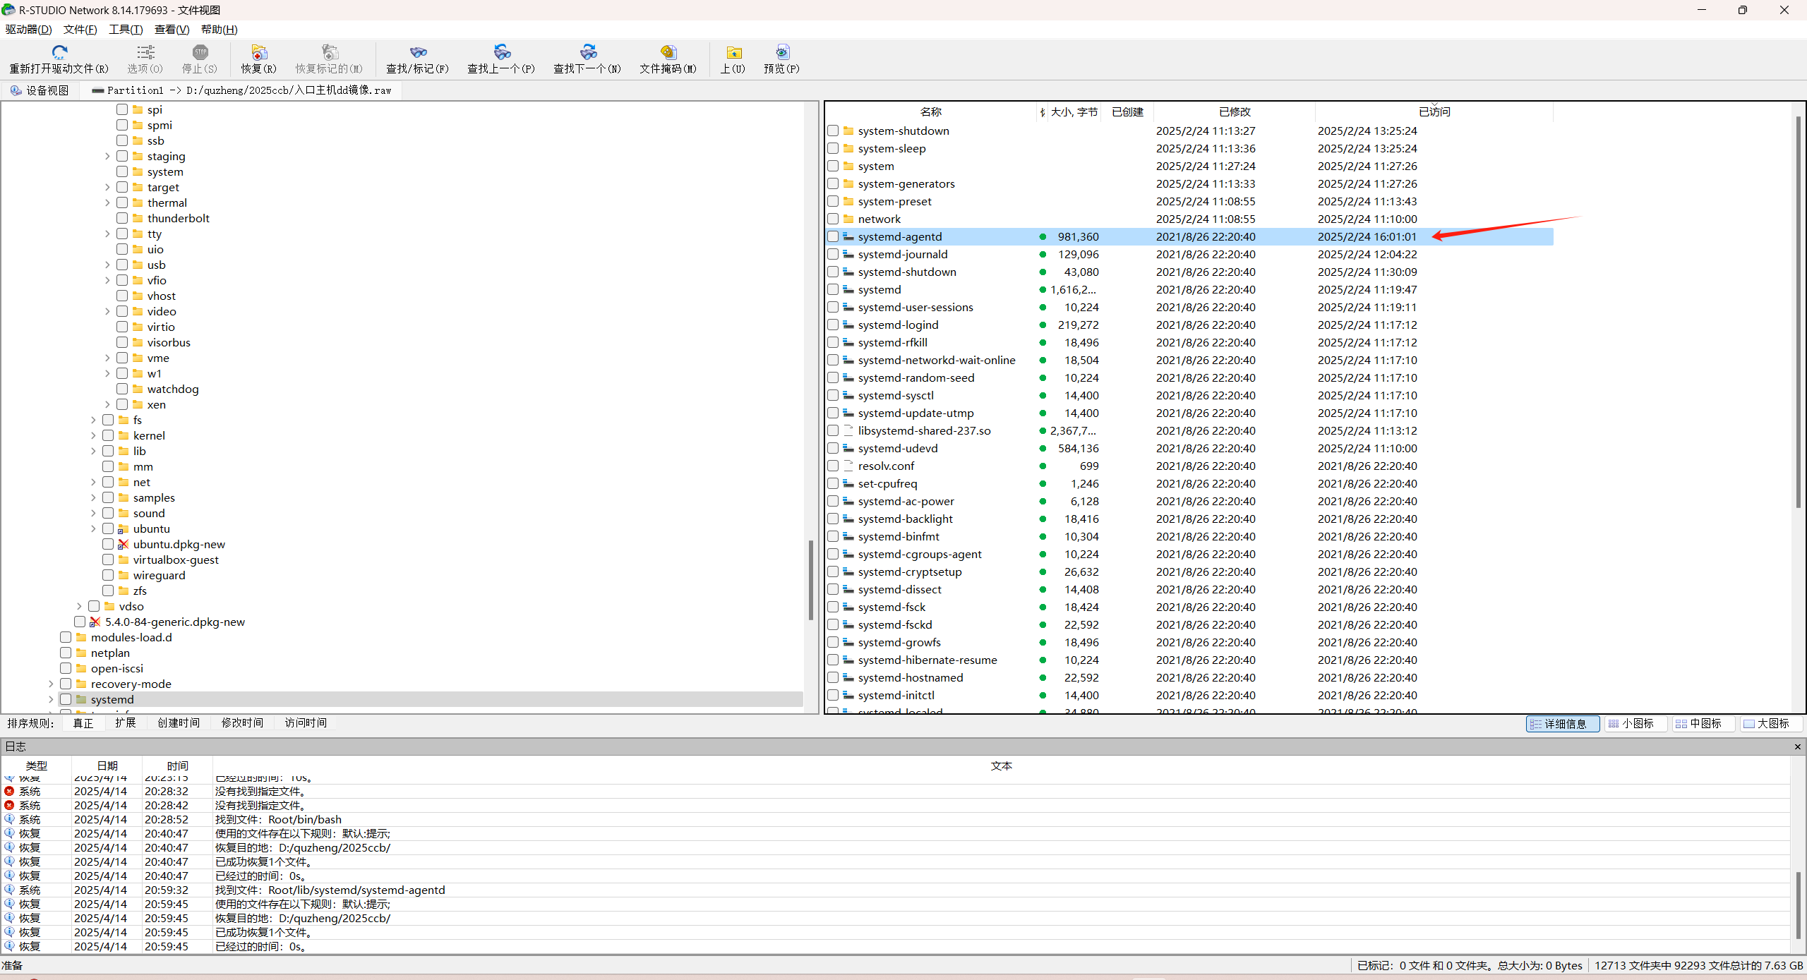Click the Up (上) folder icon

733,52
